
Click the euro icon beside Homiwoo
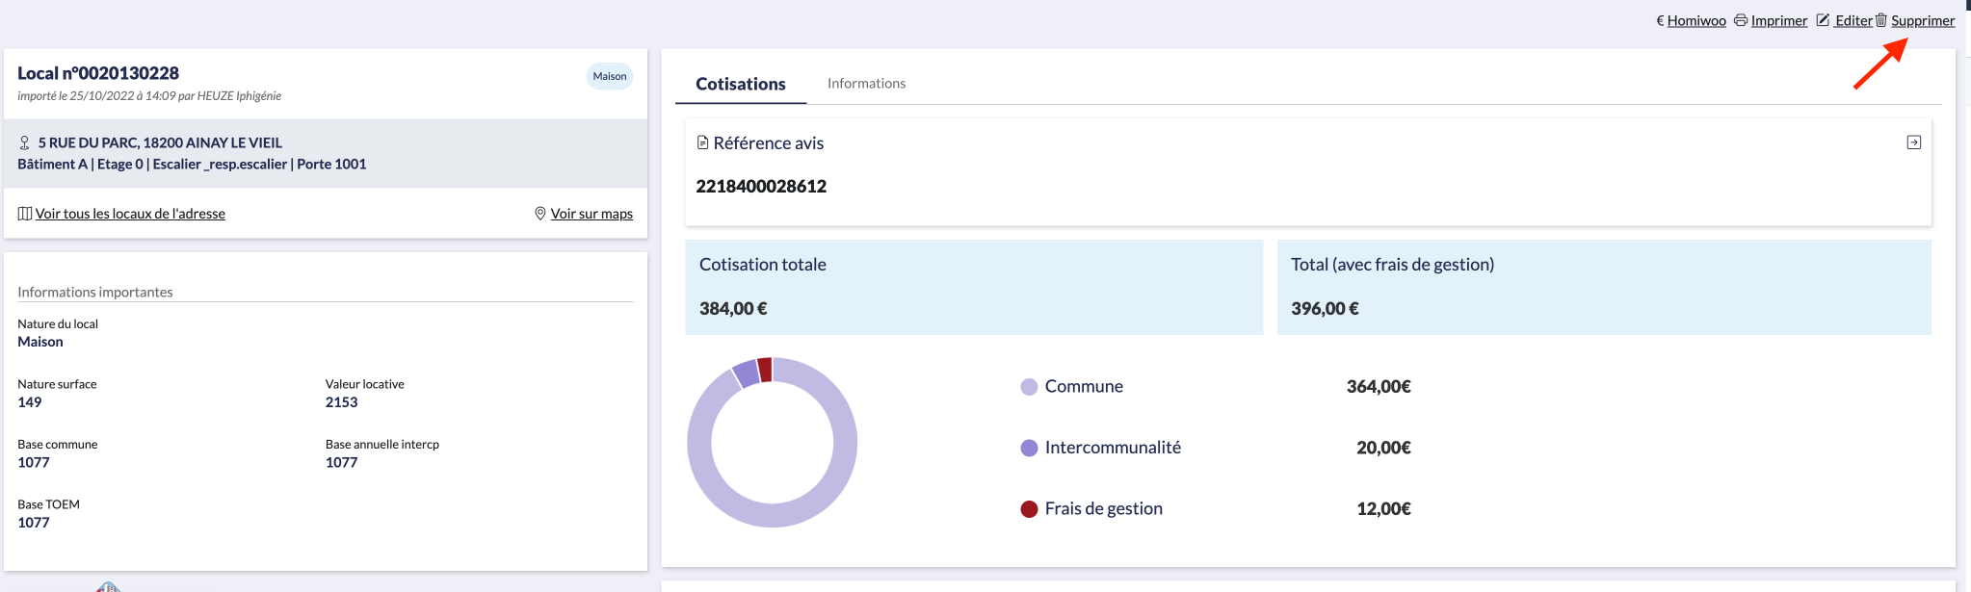(x=1660, y=20)
